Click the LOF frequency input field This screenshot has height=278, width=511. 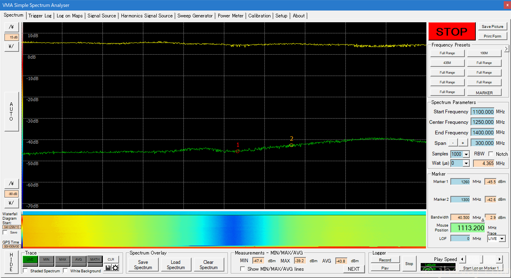460,239
